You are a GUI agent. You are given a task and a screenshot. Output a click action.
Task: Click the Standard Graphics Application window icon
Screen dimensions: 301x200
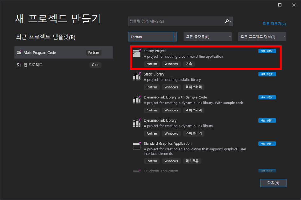pos(137,146)
